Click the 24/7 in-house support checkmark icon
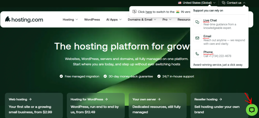Screen dimensions: 259x118 (x=159, y=76)
